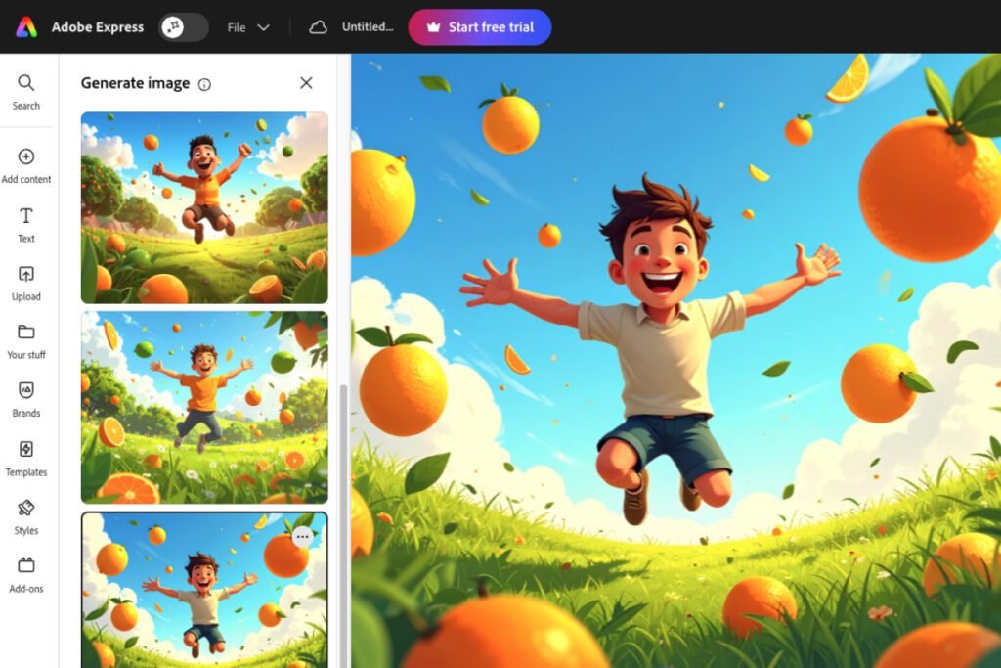Select the second generated image with orange shirt boy
The image size is (1001, 668).
click(204, 408)
